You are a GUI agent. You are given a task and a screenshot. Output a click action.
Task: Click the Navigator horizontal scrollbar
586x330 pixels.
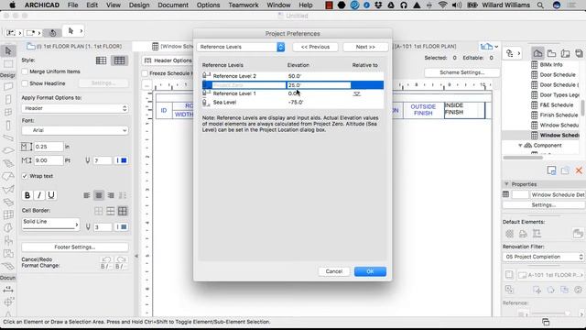tap(523, 158)
